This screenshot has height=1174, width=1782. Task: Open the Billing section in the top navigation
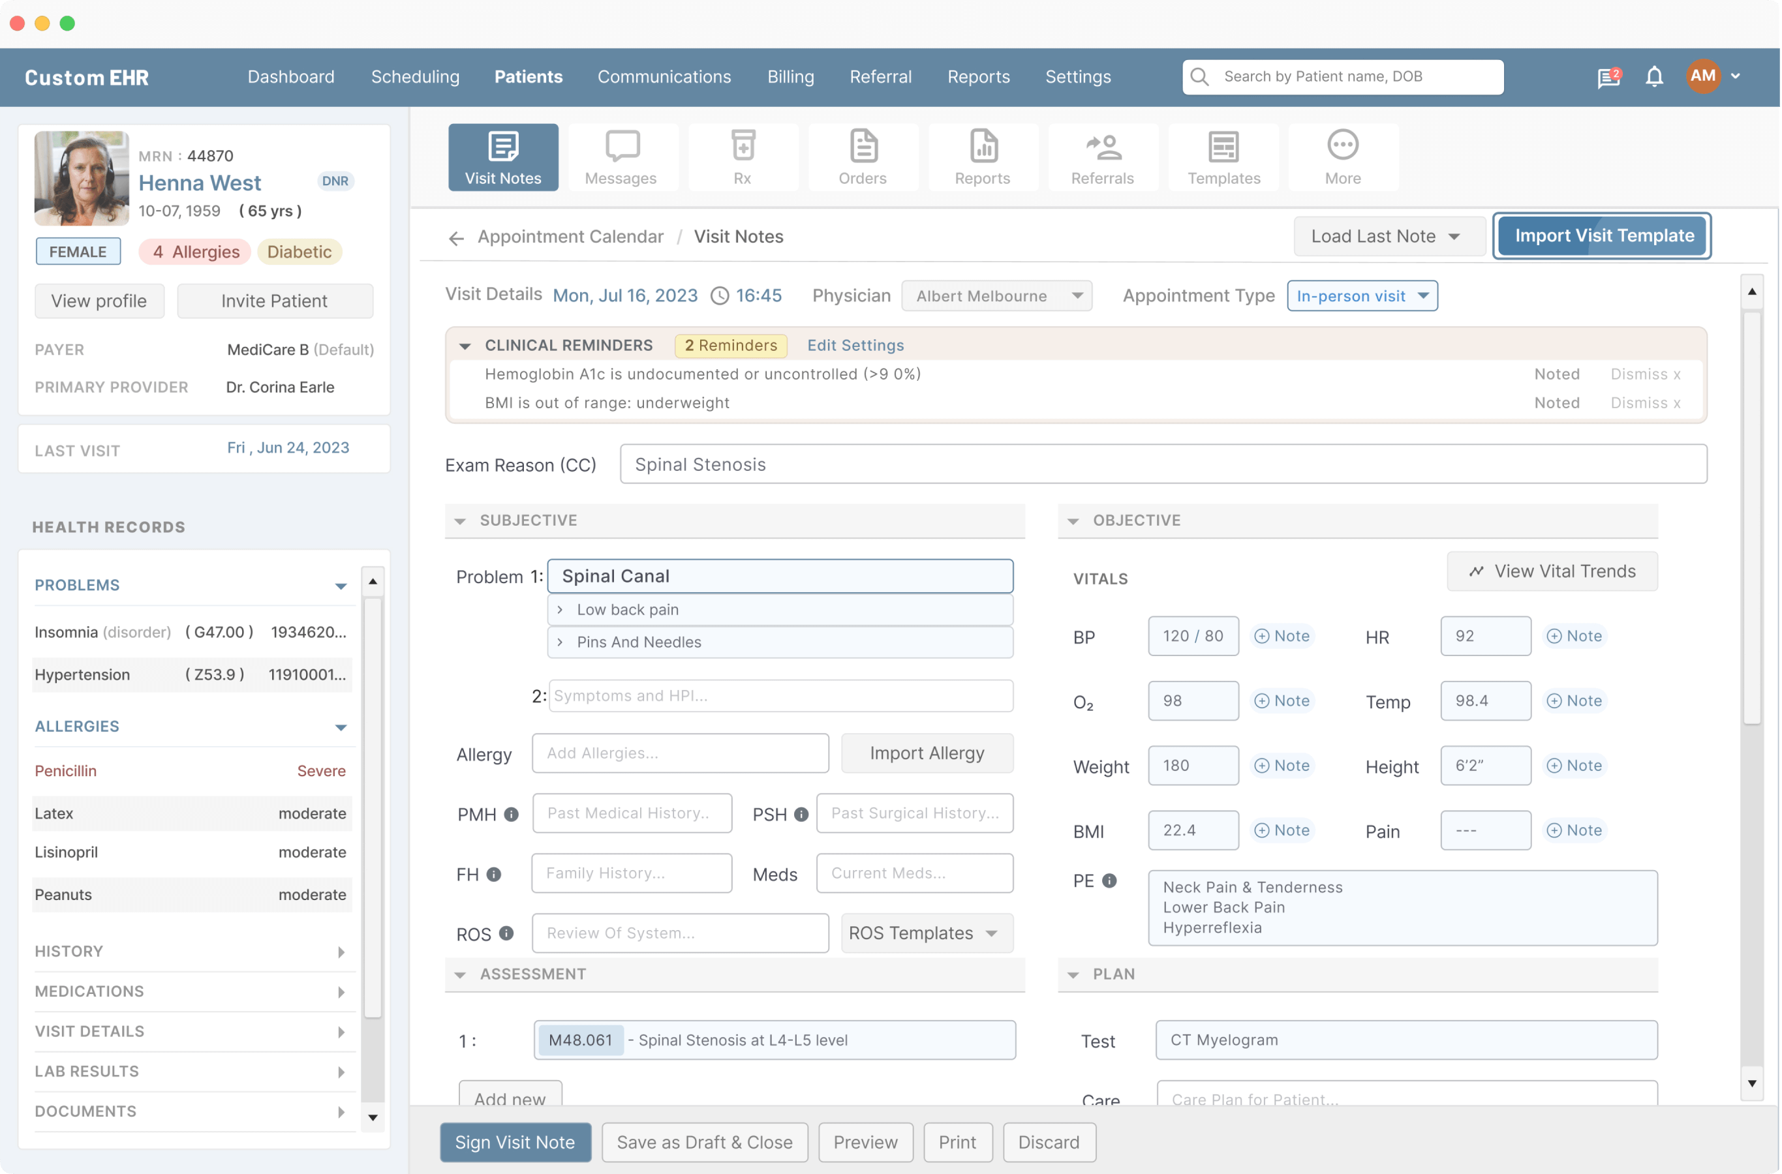(790, 76)
